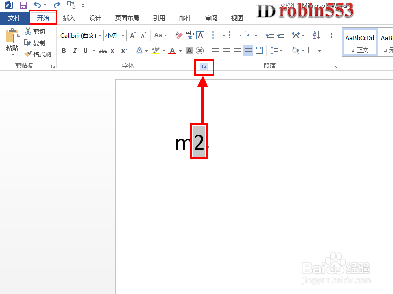Apply red font color
Viewport: 393px width, 294px height.
172,51
